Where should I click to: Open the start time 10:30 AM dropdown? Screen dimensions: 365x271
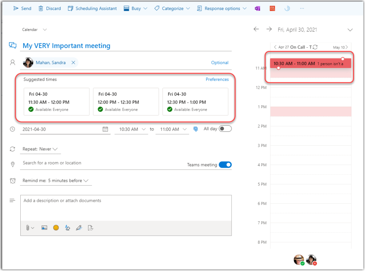point(131,129)
